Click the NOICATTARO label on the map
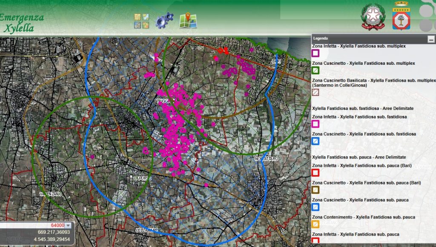This screenshot has width=436, height=247. (267, 159)
